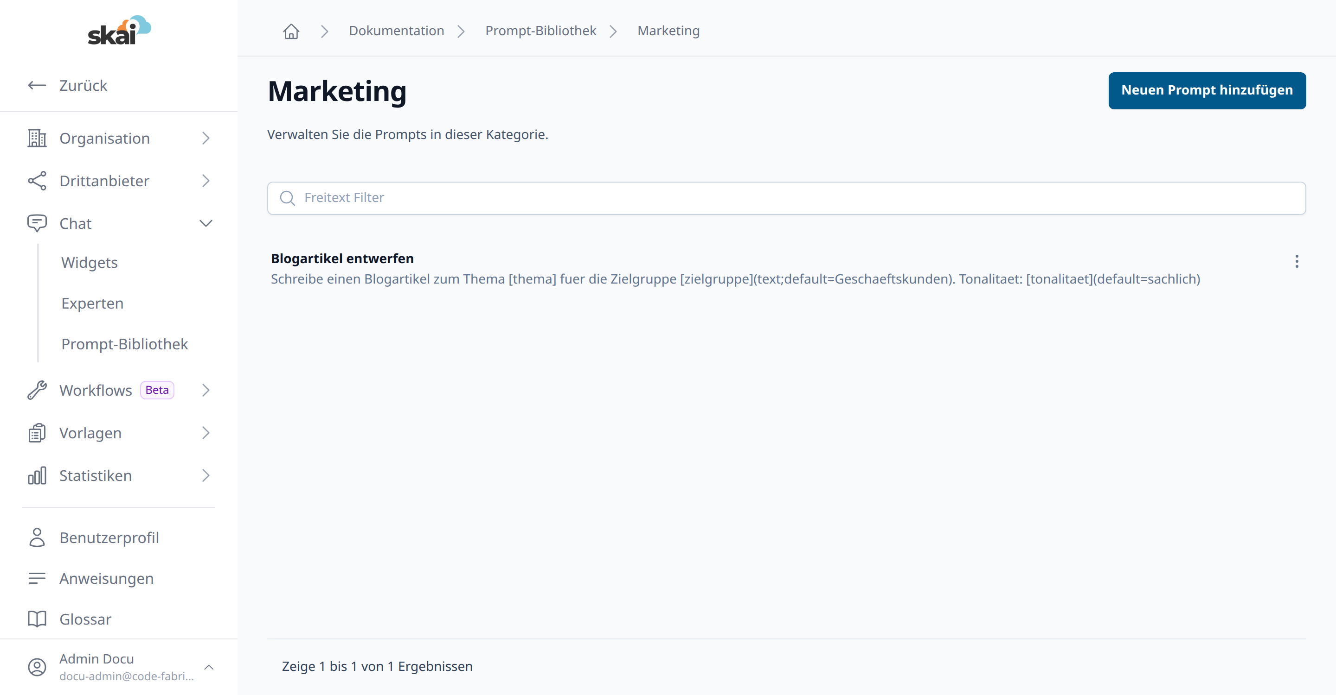Screen dimensions: 1336x695
Task: Click the home icon in breadcrumb
Action: (x=291, y=31)
